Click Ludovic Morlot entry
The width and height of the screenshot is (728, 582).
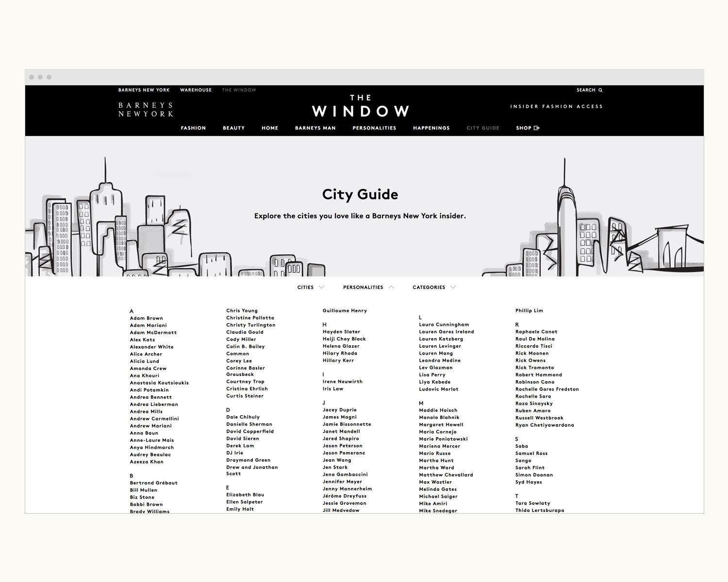pos(439,389)
